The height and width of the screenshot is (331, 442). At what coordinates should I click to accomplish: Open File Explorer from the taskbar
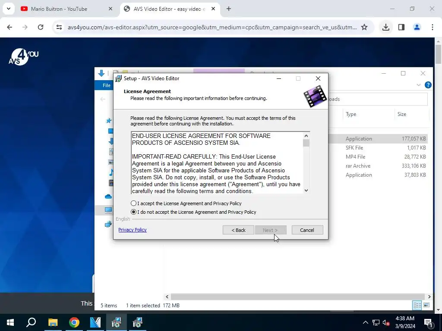[x=53, y=322]
